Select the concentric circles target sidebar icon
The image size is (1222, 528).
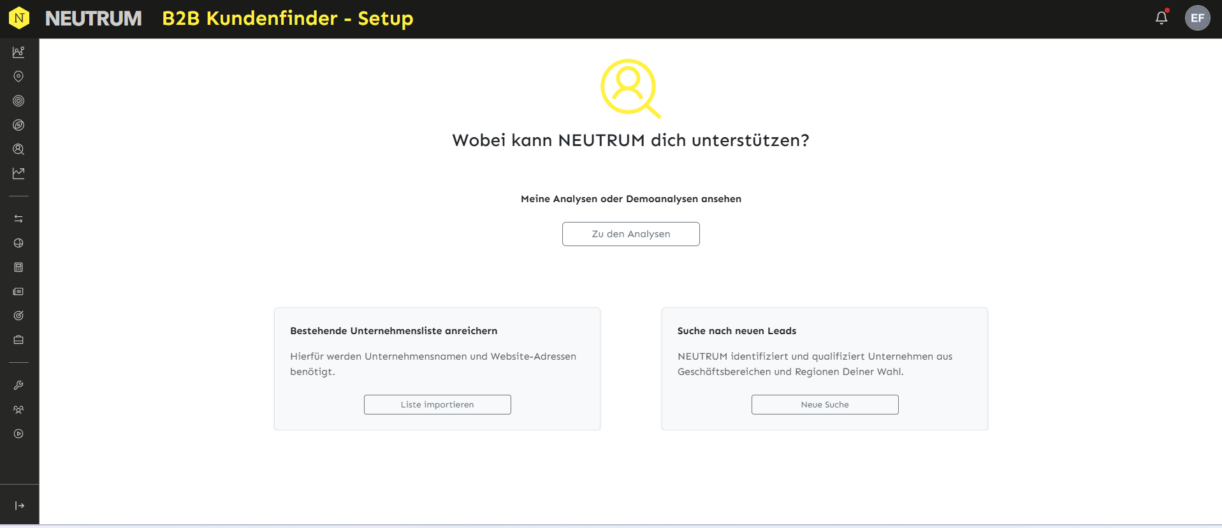pos(18,101)
